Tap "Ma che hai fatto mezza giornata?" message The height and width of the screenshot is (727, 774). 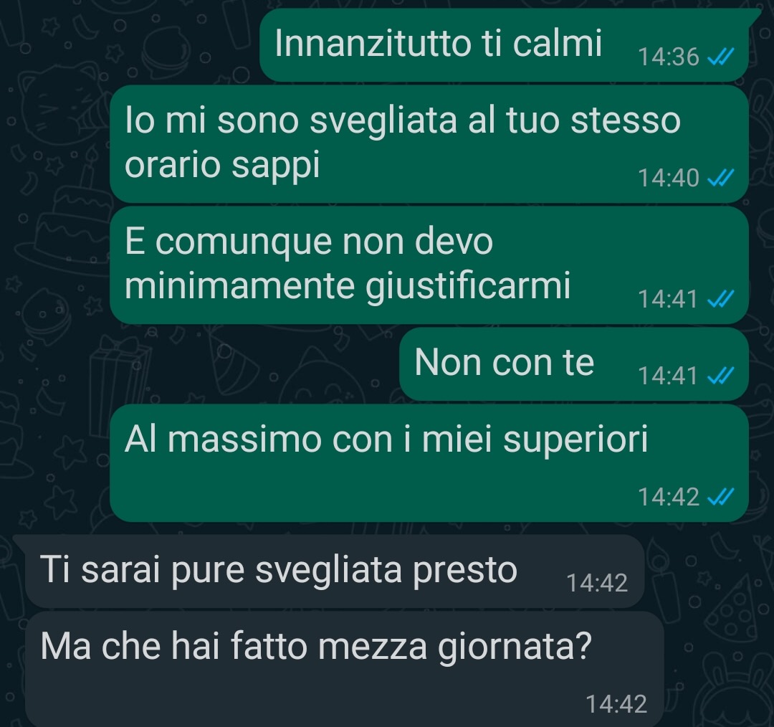345,669
